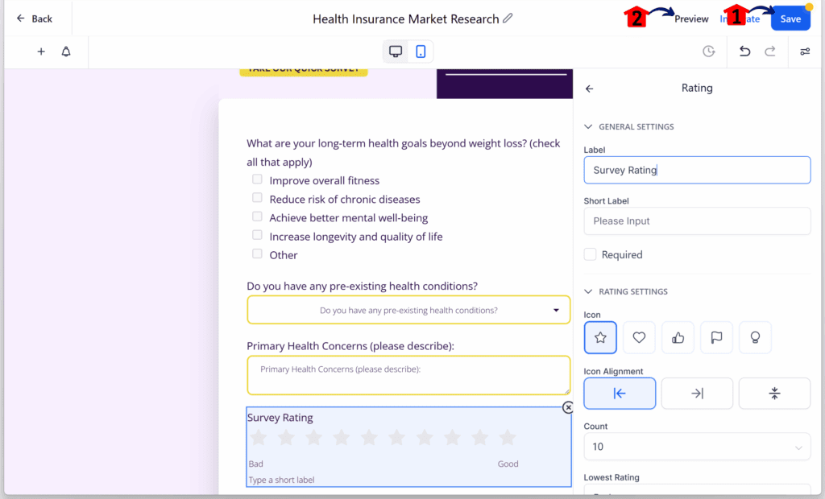825x499 pixels.
Task: Go back from the Rating panel
Action: (x=589, y=89)
